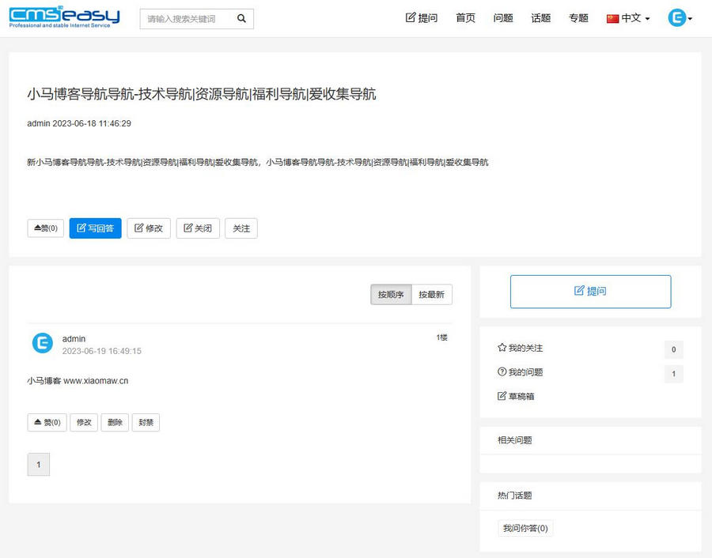Open My Questions with the question-mark icon
The width and height of the screenshot is (712, 558).
(x=520, y=372)
